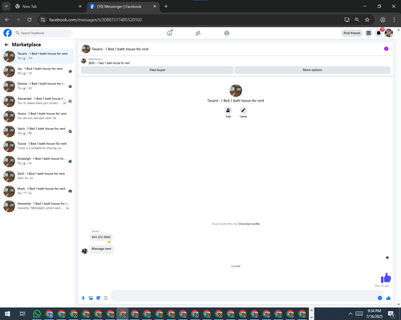Attach a file using the image icon
The height and width of the screenshot is (320, 401).
[91, 298]
